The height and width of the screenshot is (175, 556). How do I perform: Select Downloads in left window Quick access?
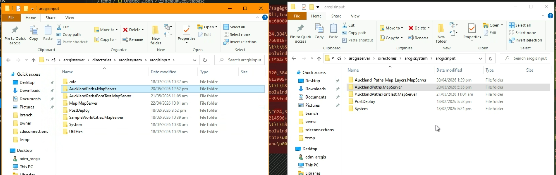[30, 90]
